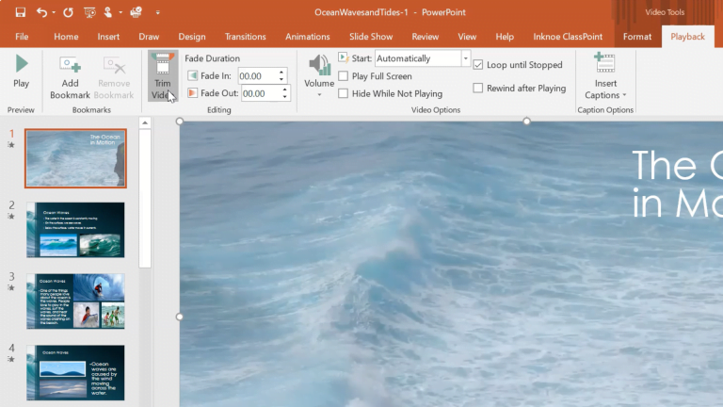Open the Customize Quick Access Toolbar arrow

point(158,12)
